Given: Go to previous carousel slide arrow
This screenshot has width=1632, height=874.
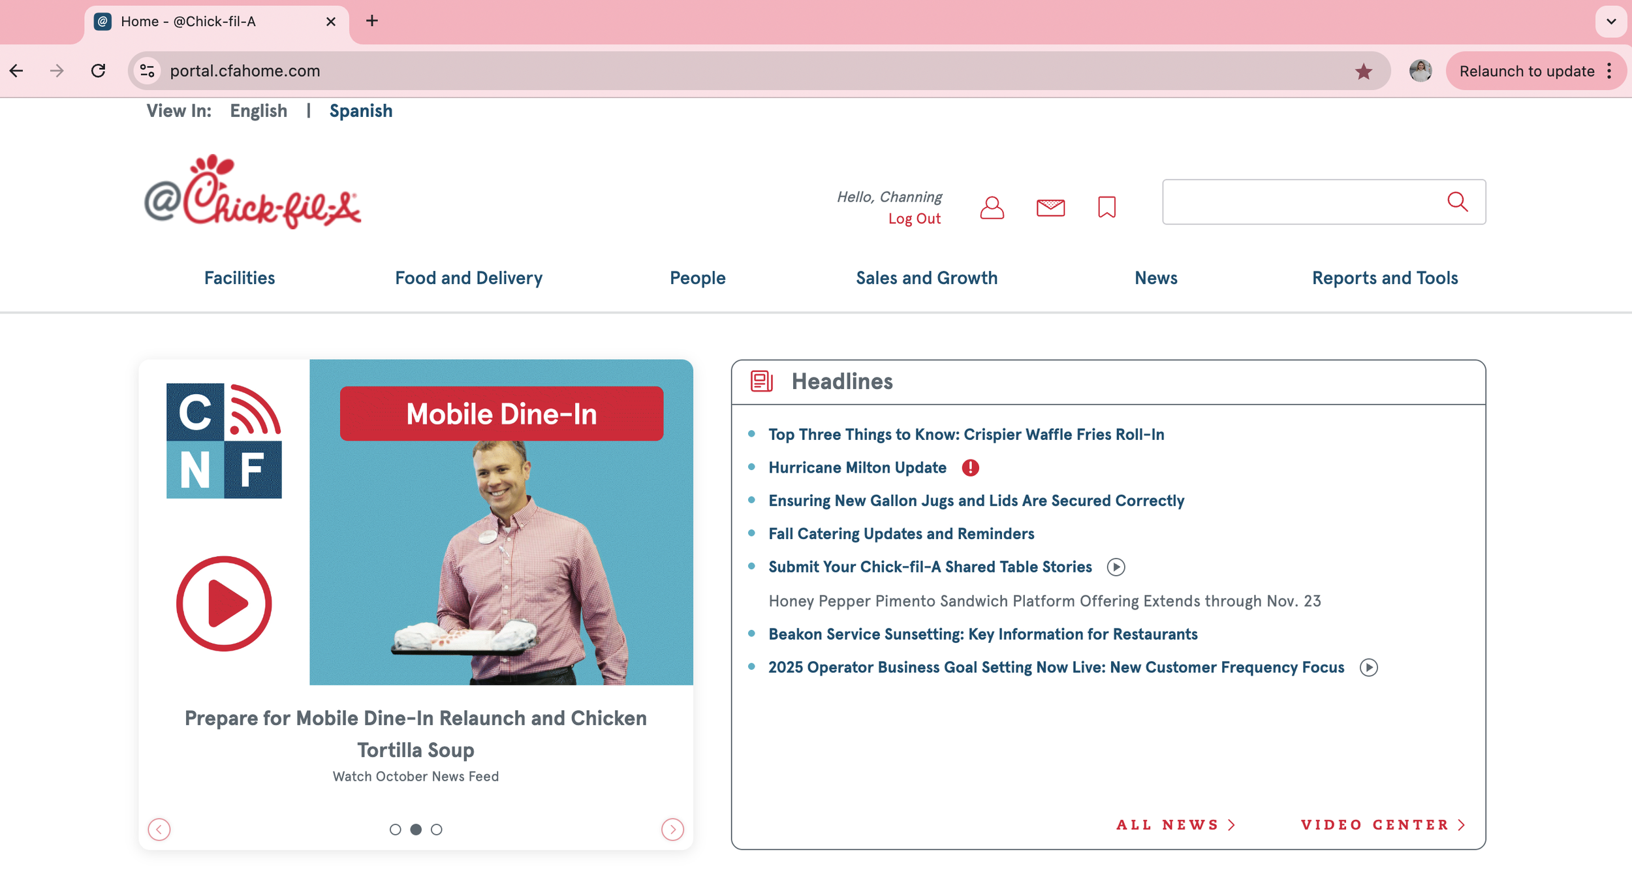Looking at the screenshot, I should [159, 830].
